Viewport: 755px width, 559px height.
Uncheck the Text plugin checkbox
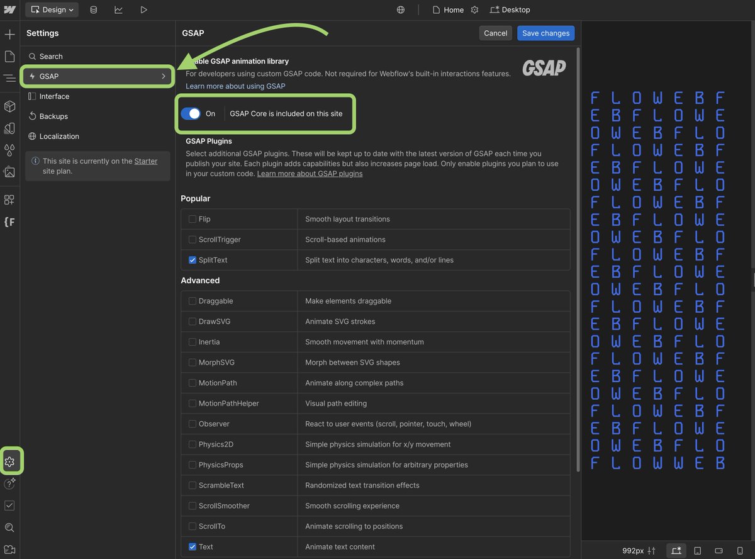pyautogui.click(x=193, y=546)
